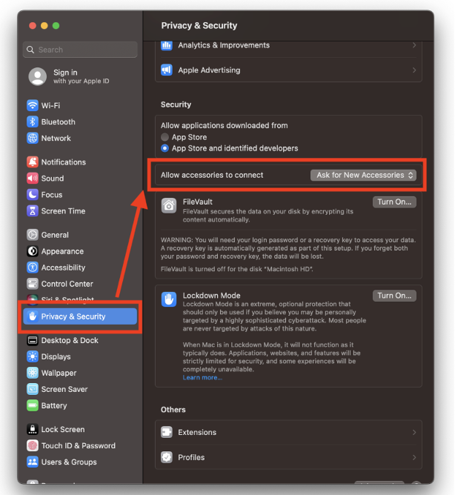Select the Accessibility icon
The height and width of the screenshot is (495, 455).
pyautogui.click(x=33, y=268)
